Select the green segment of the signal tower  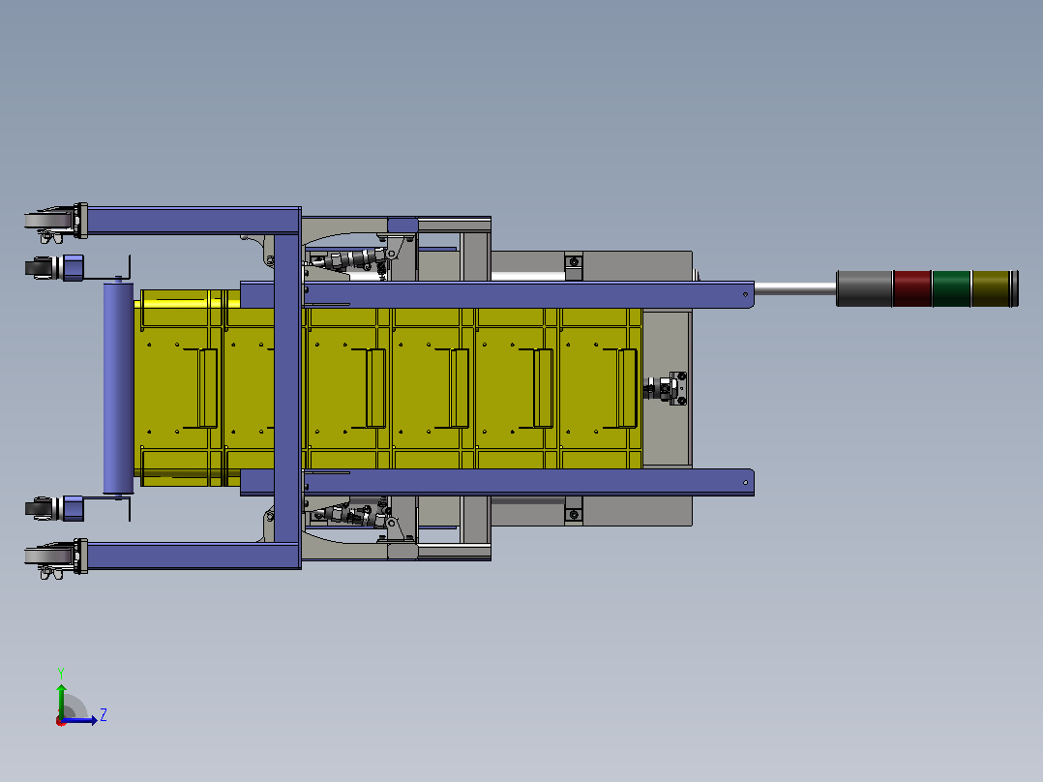point(952,288)
